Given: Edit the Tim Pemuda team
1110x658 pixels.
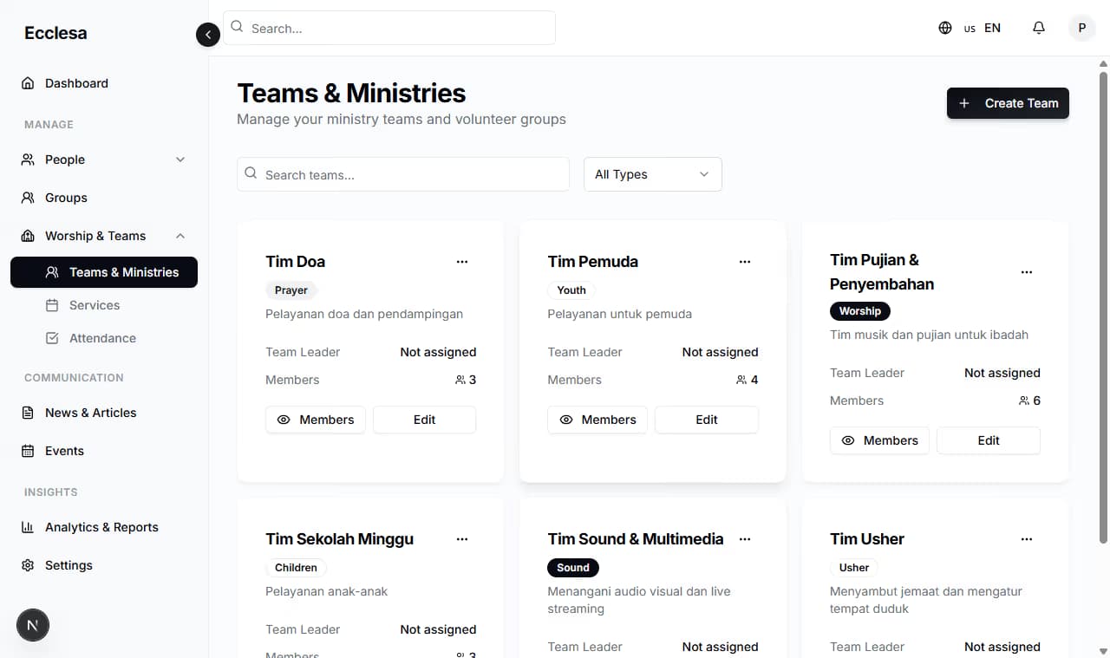Looking at the screenshot, I should point(707,420).
